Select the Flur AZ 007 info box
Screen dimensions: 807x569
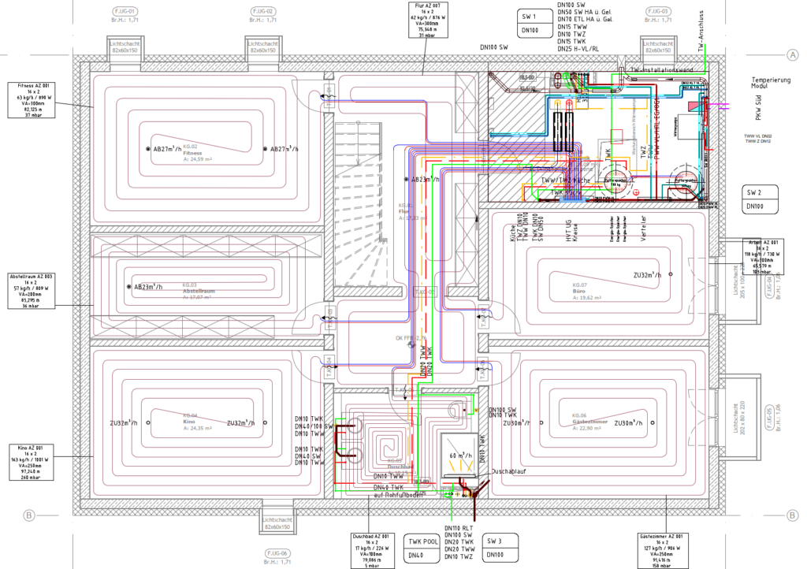428,20
